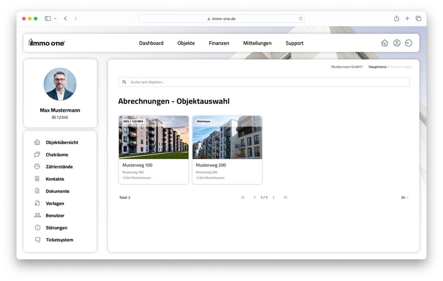Click the Benutzer people icon
This screenshot has height=281, width=443.
tap(37, 215)
